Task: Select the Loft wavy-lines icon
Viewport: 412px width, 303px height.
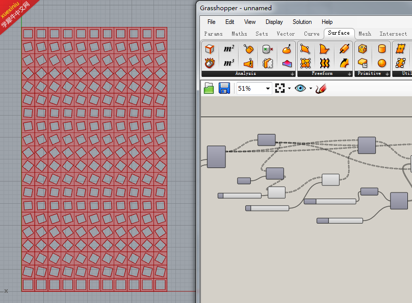Action: [x=324, y=63]
